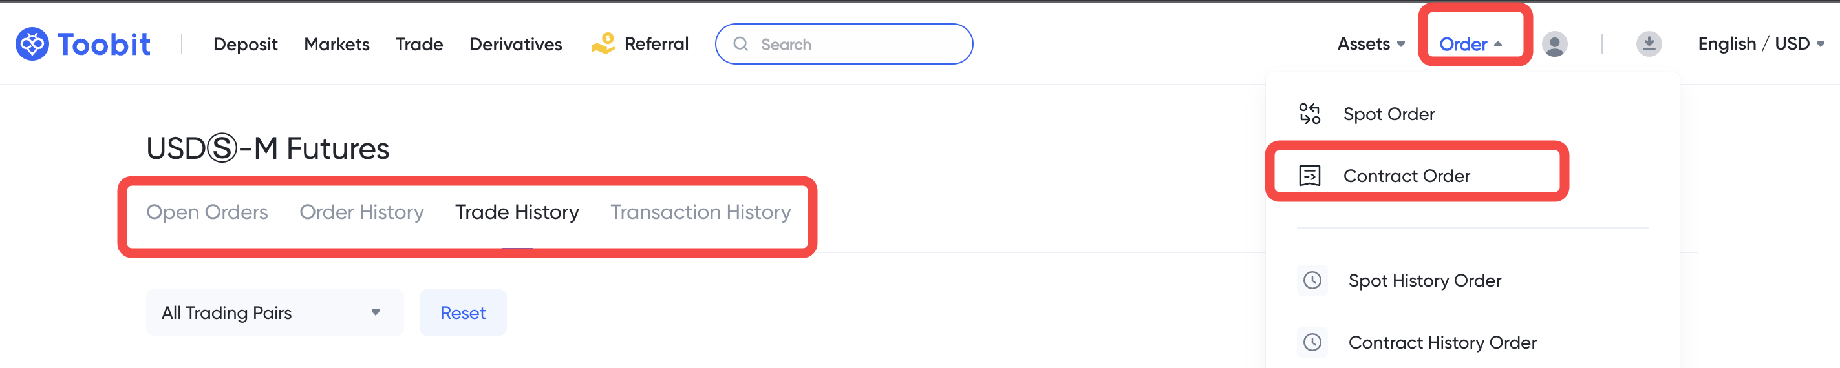Click the search magnifier icon
Image resolution: width=1840 pixels, height=368 pixels.
[x=741, y=44]
